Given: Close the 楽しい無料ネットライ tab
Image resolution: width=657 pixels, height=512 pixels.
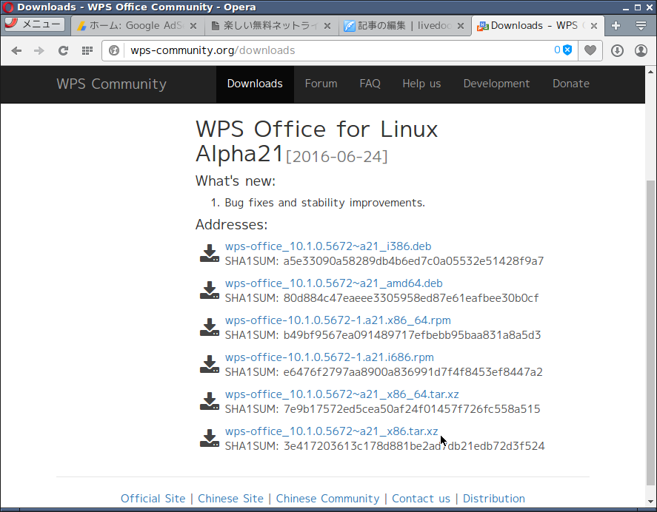Looking at the screenshot, I should pos(327,26).
